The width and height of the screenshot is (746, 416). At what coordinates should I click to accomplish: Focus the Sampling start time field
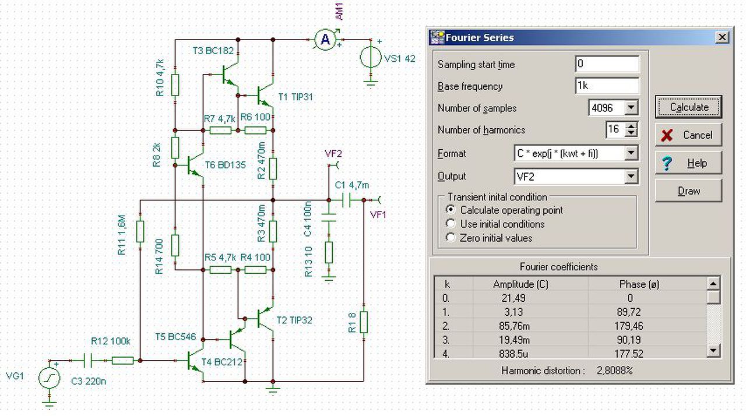coord(607,64)
